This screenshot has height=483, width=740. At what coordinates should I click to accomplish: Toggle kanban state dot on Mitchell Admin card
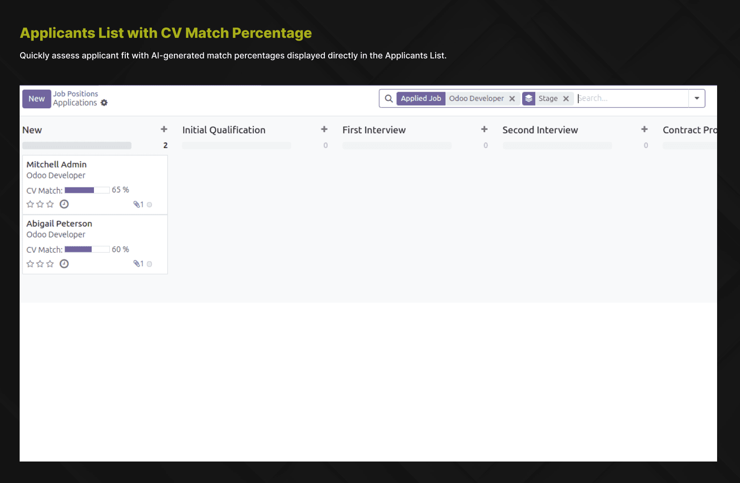click(150, 205)
